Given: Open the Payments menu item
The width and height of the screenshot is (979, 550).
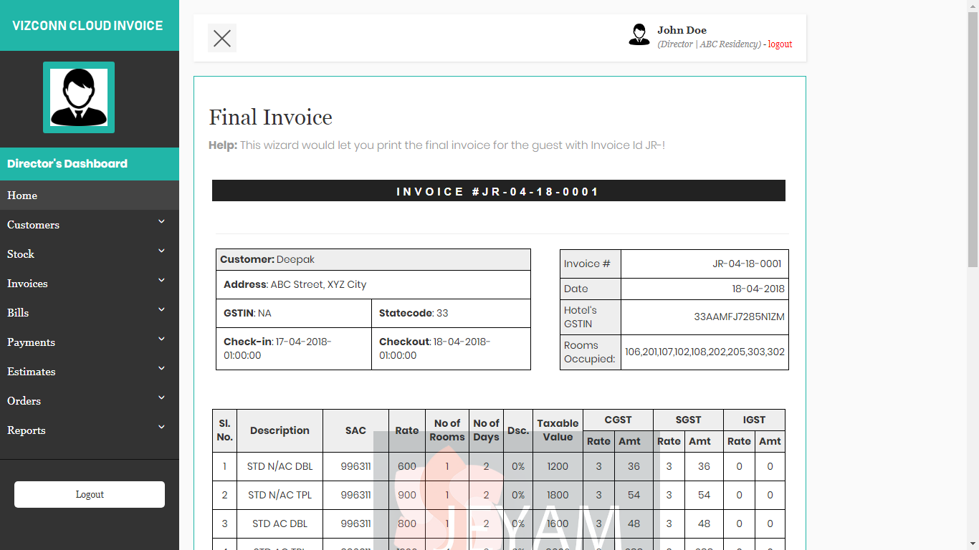Looking at the screenshot, I should [x=31, y=342].
